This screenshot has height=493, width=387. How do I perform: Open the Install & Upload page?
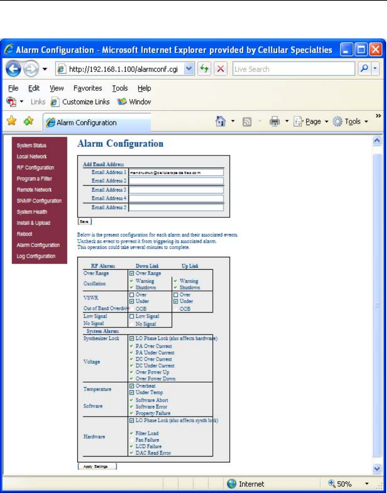point(34,223)
